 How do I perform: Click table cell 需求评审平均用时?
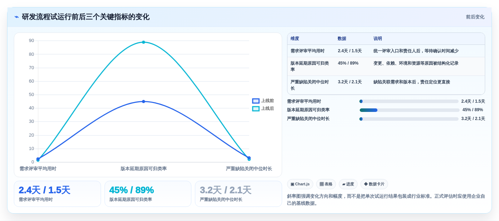(x=308, y=51)
